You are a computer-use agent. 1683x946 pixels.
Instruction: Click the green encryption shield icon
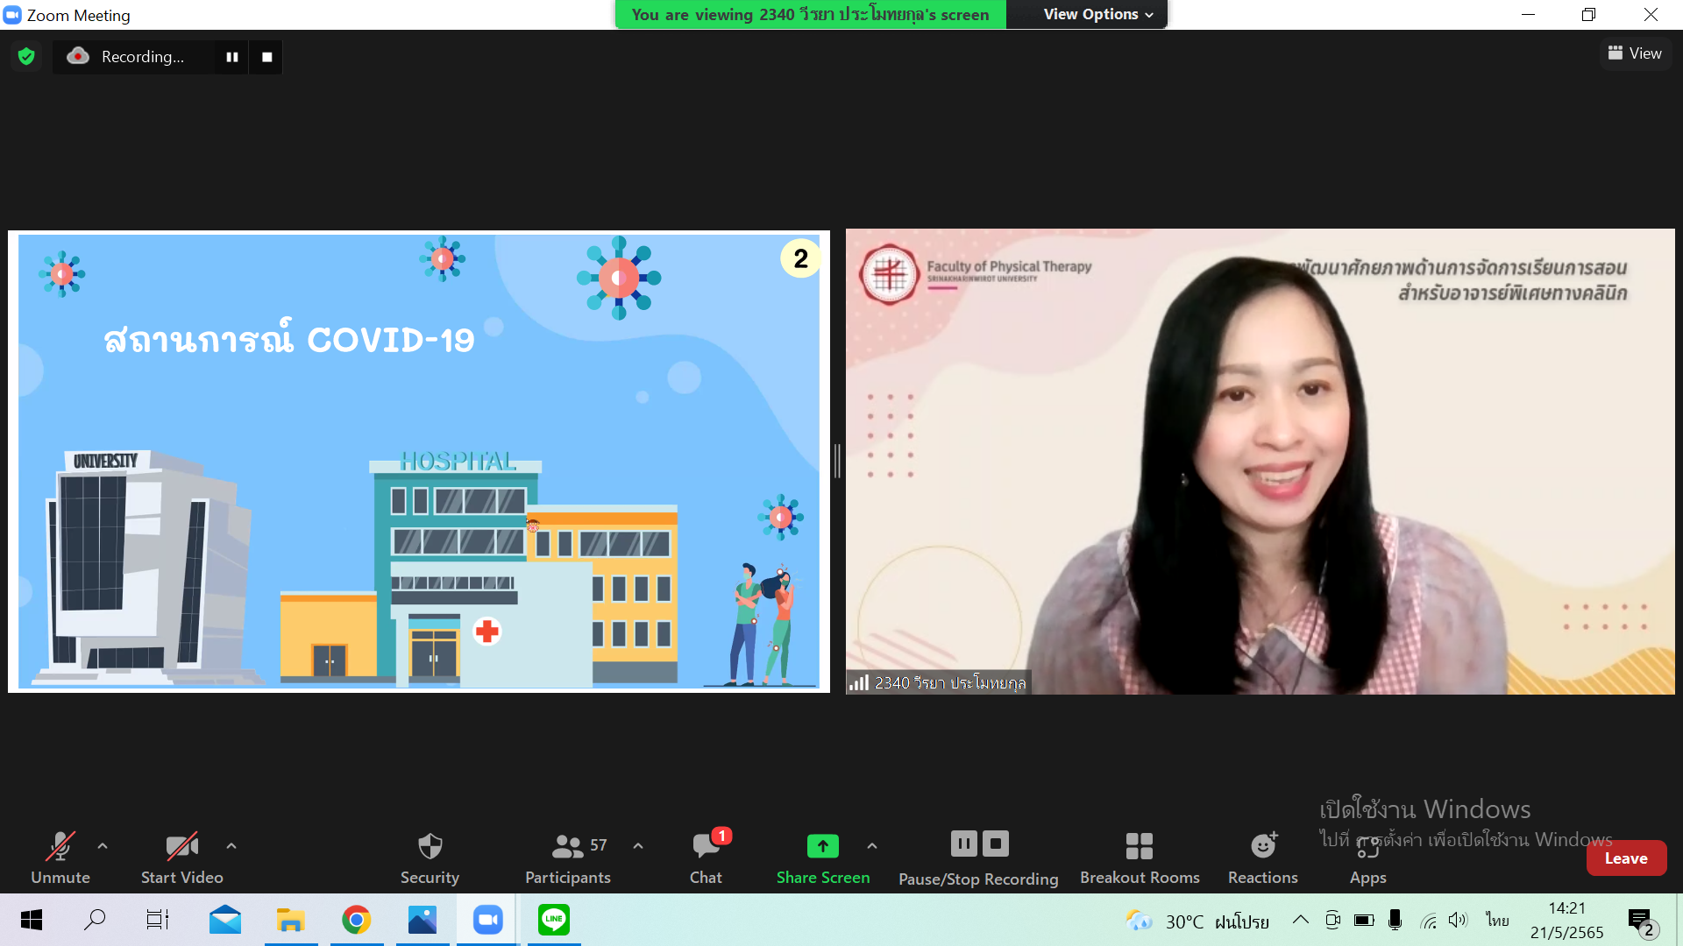[26, 57]
